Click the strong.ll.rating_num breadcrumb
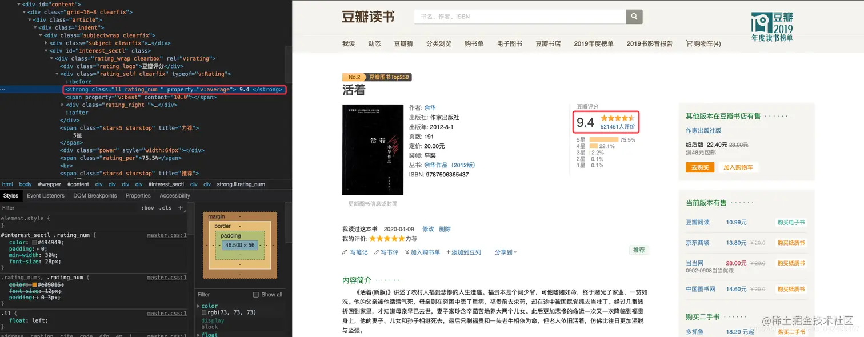Viewport: 864px width, 337px height. coord(241,184)
